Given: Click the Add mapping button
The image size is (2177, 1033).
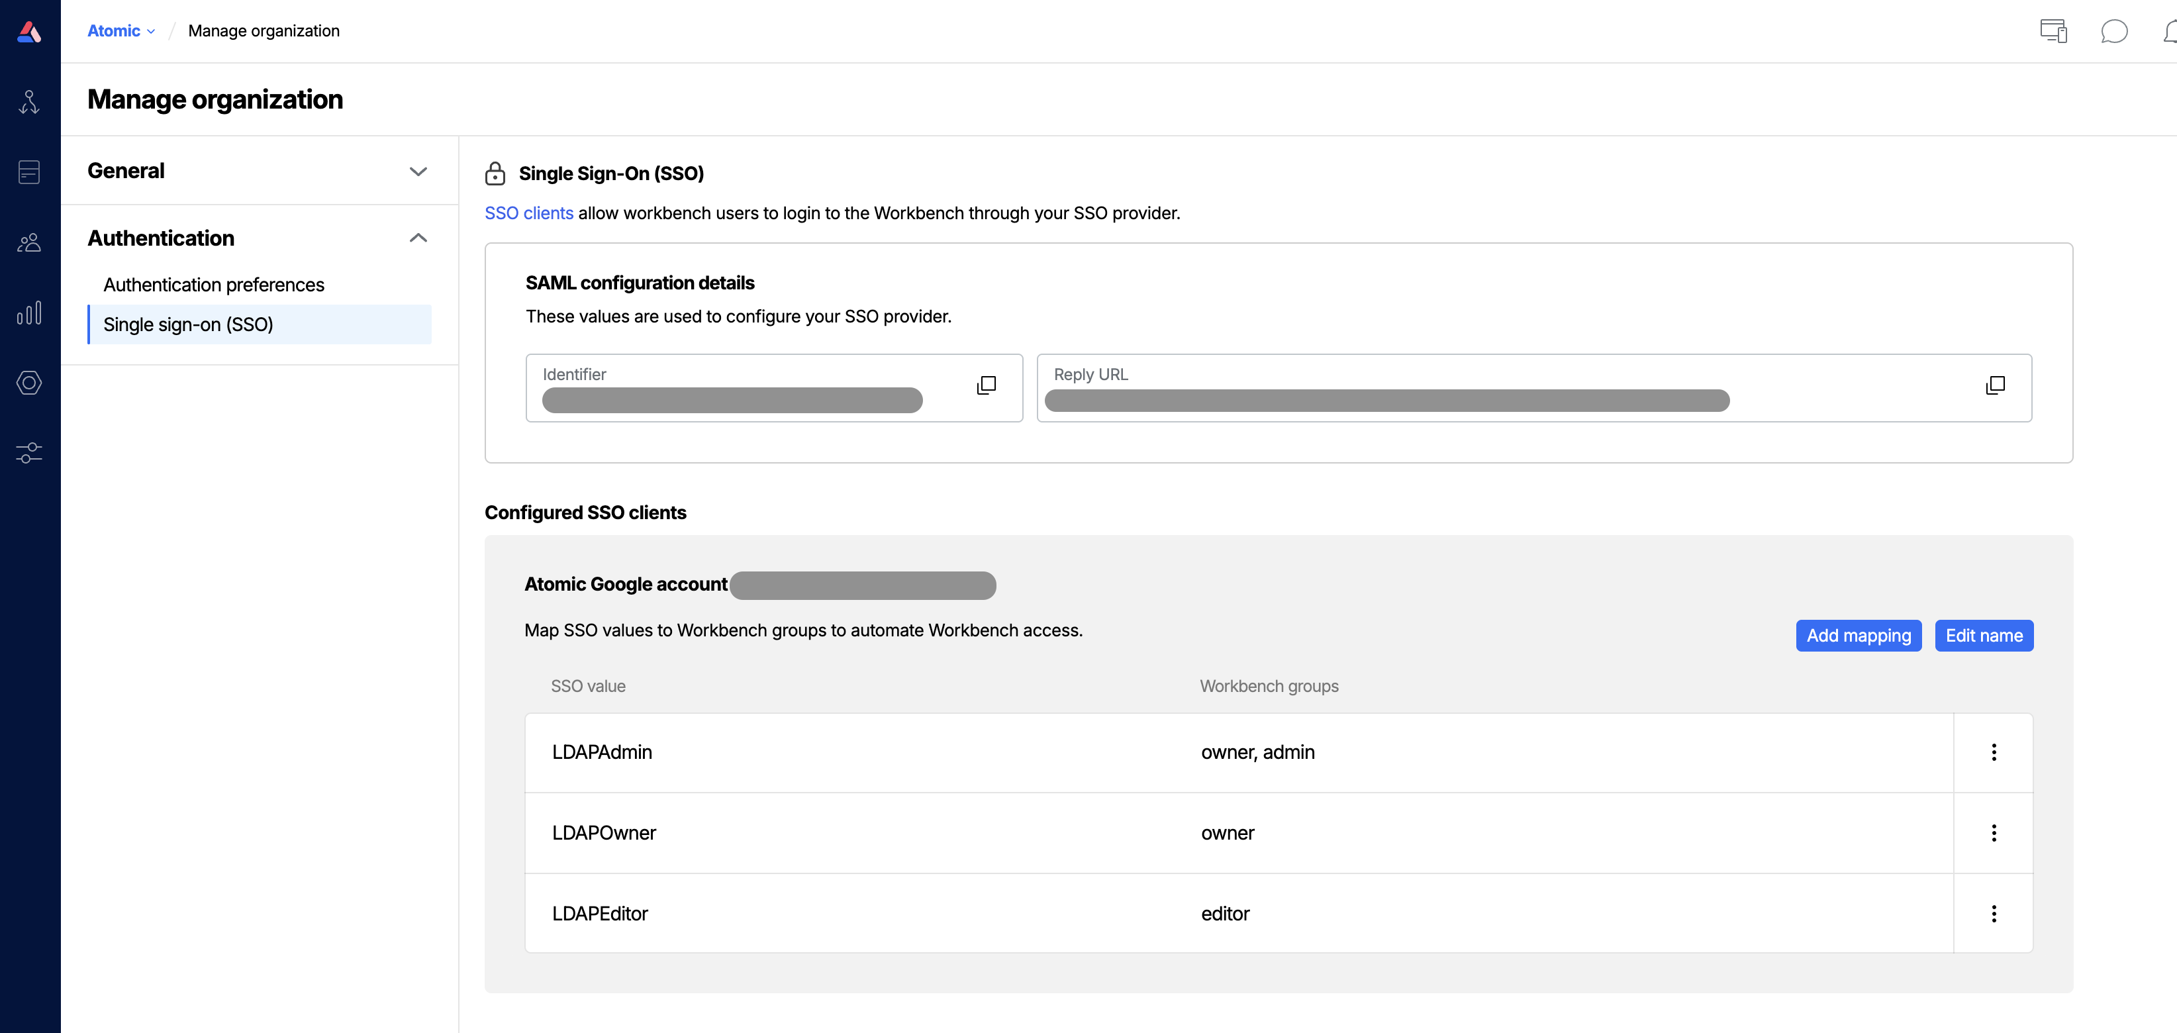Looking at the screenshot, I should tap(1859, 636).
